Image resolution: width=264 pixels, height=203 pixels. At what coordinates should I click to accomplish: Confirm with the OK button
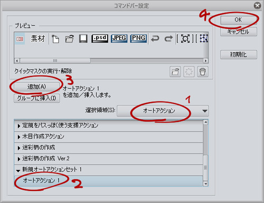(x=239, y=20)
